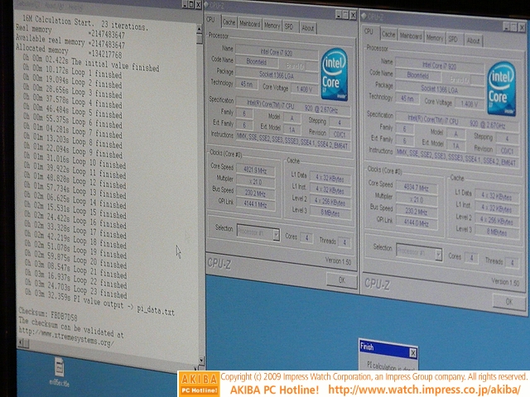Open Selection dropdown in right CPU-Z window
Viewport: 530px width, 397px height.
(x=417, y=250)
